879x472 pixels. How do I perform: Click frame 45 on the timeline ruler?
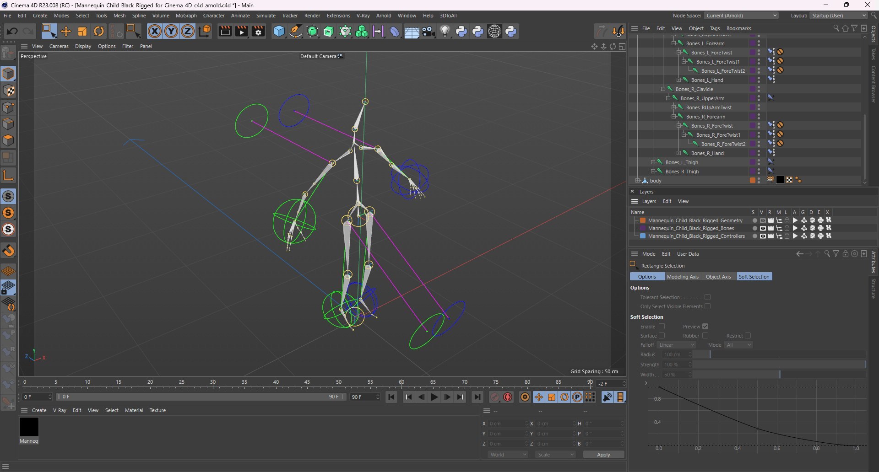[307, 382]
